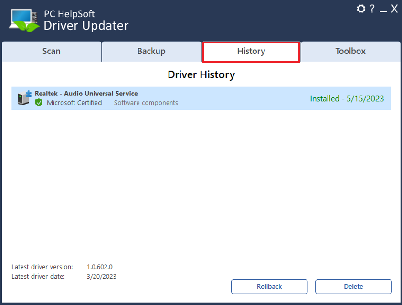The width and height of the screenshot is (402, 305).
Task: Click the driver version value 1.0.602.0
Action: (100, 267)
